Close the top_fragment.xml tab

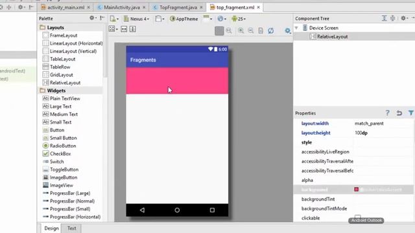pos(258,7)
